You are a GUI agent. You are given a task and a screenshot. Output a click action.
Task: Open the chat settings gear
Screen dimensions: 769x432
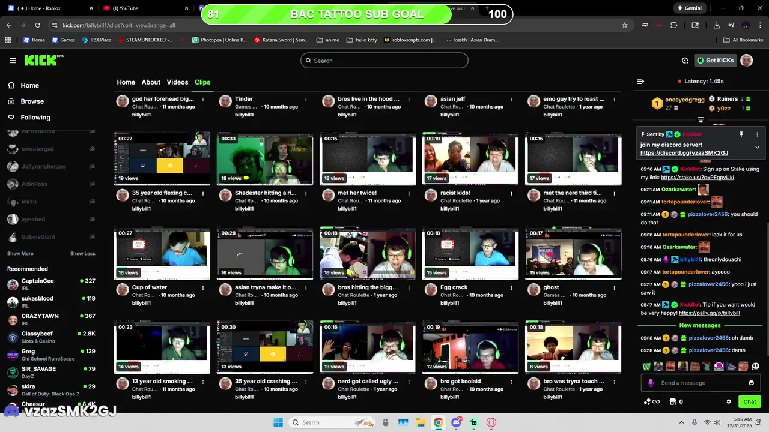[729, 401]
